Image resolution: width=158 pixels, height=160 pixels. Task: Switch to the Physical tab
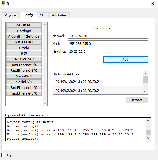pyautogui.click(x=10, y=15)
